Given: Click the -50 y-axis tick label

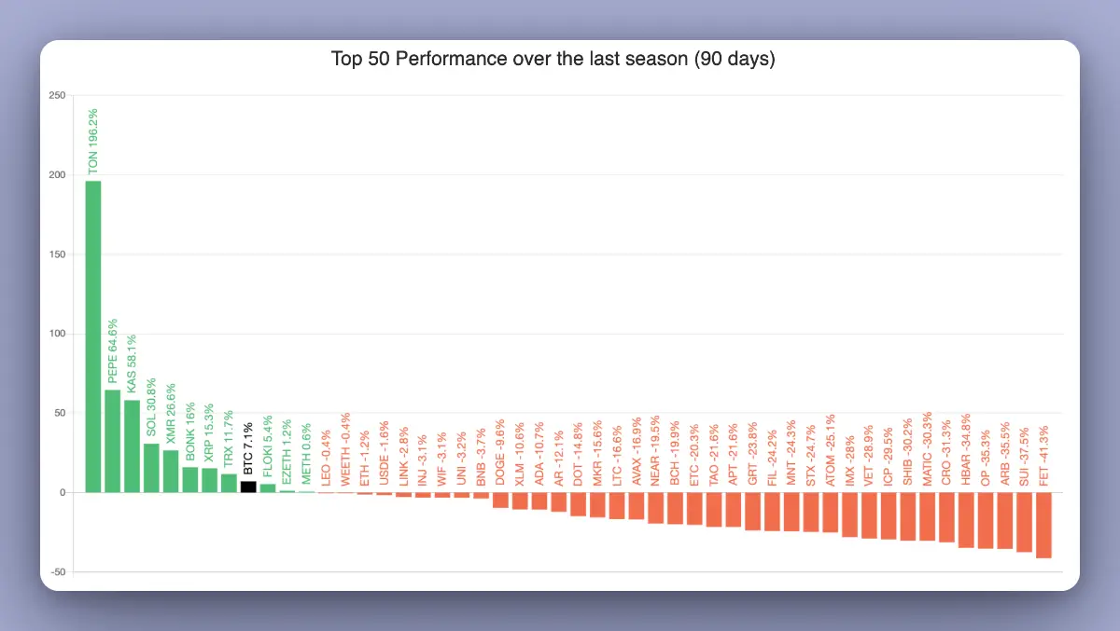Looking at the screenshot, I should tap(58, 571).
